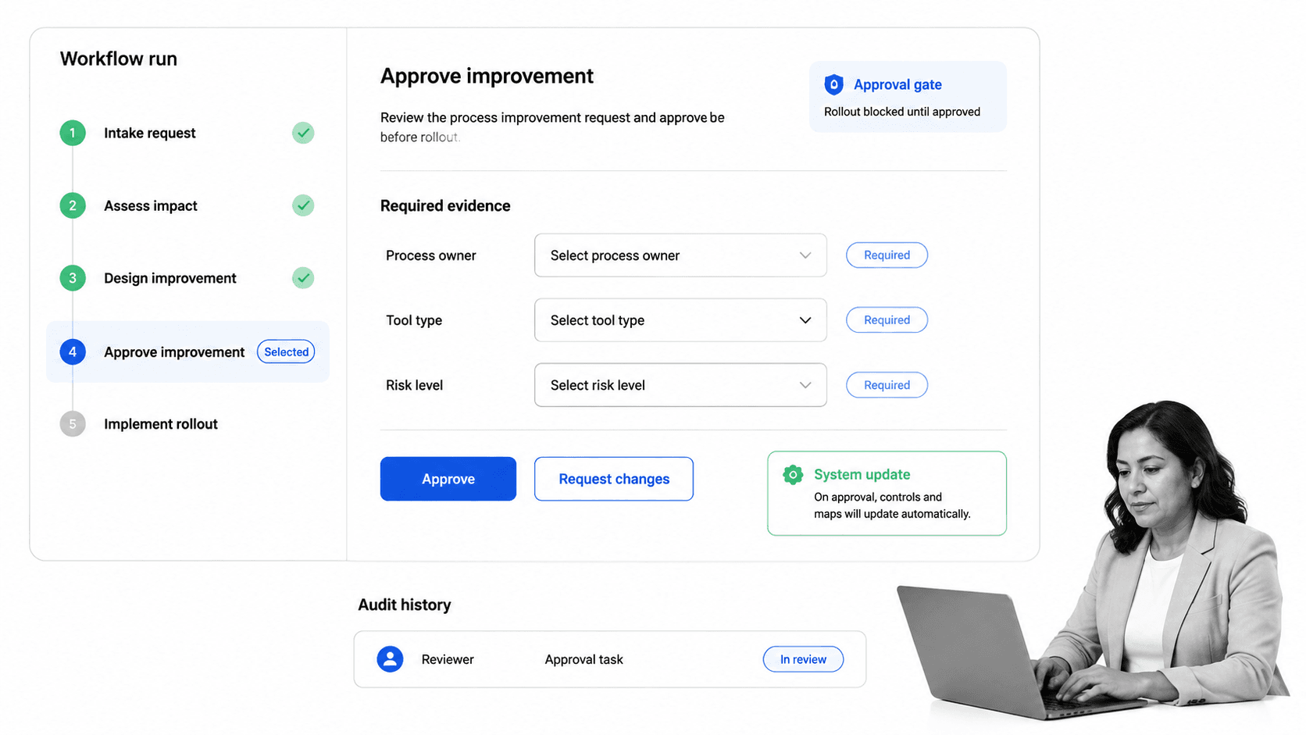Click 'Rollout blocked until approved' text
The height and width of the screenshot is (735, 1306).
pos(902,112)
